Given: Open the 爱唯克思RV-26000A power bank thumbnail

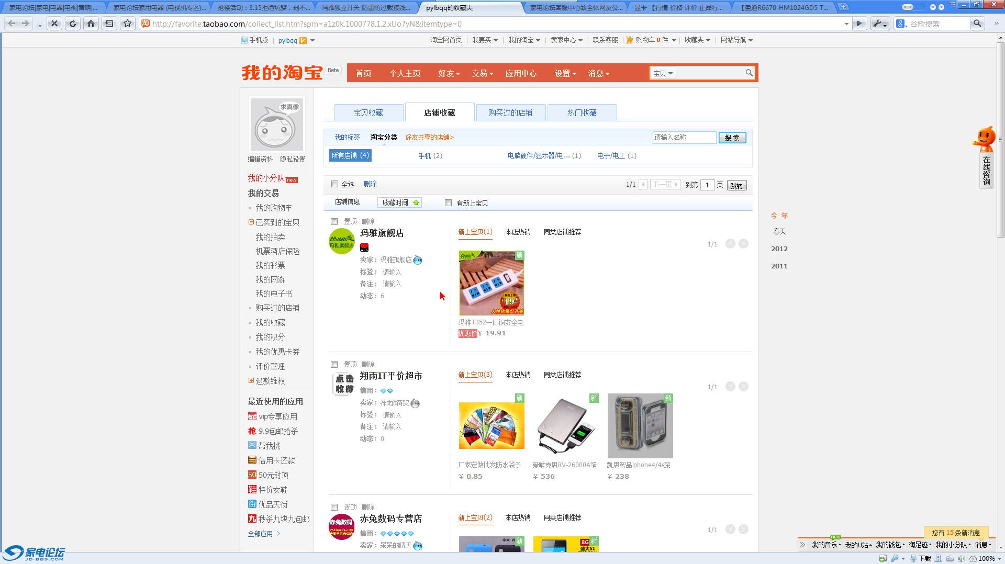Looking at the screenshot, I should 566,426.
